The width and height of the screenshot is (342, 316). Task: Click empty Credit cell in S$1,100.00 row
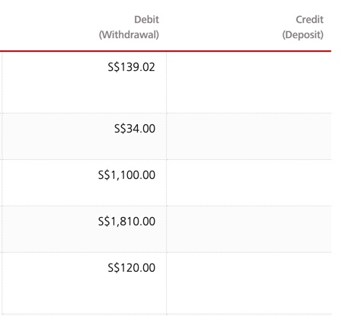[249, 183]
